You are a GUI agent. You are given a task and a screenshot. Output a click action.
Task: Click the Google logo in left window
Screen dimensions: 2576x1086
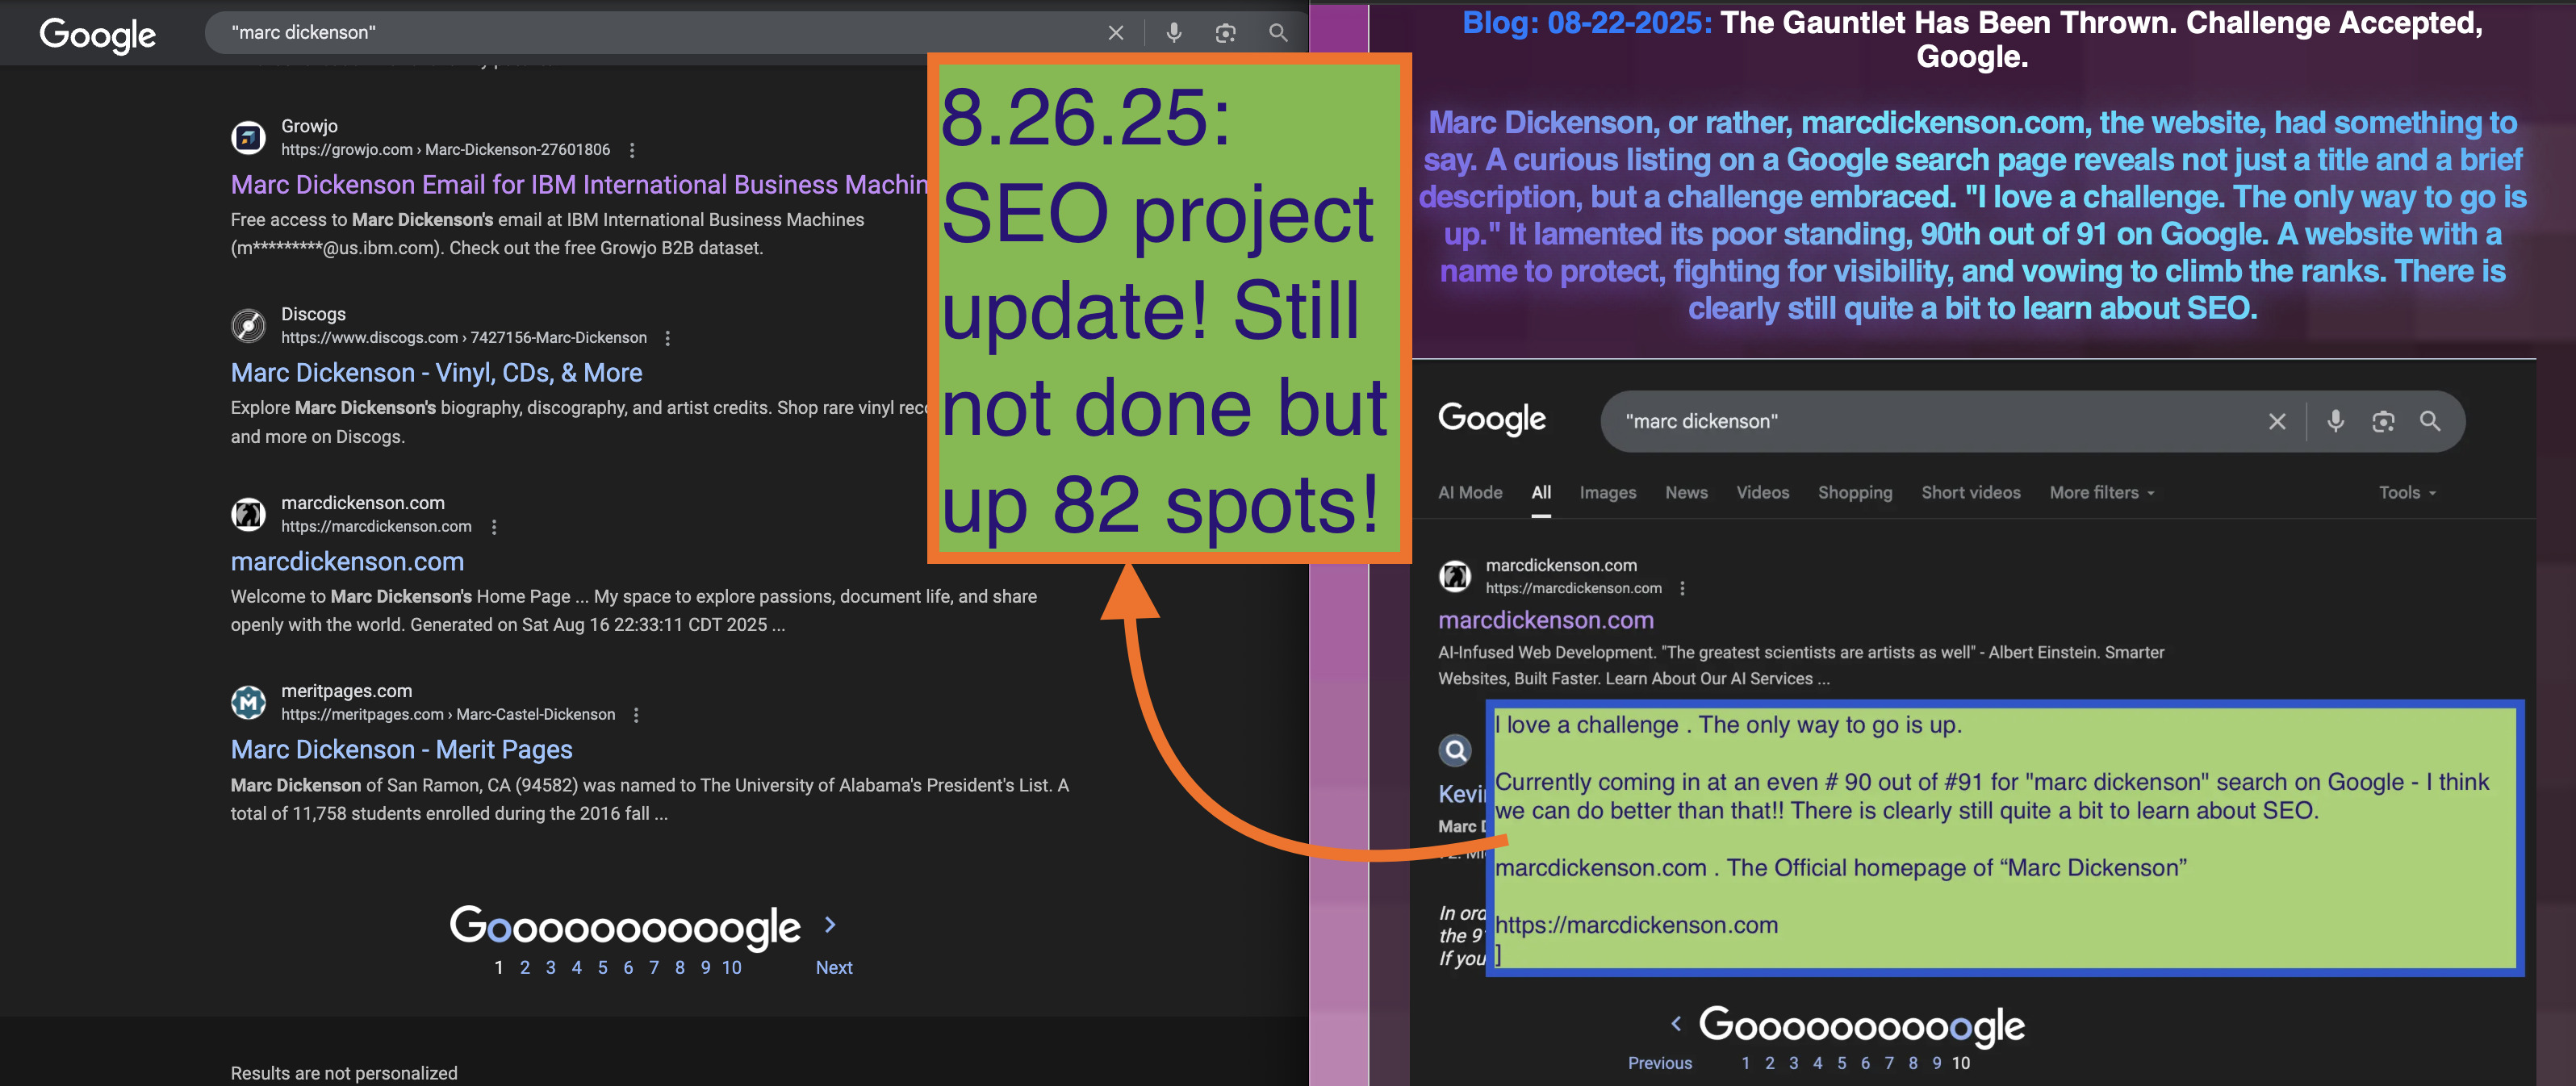[x=97, y=35]
